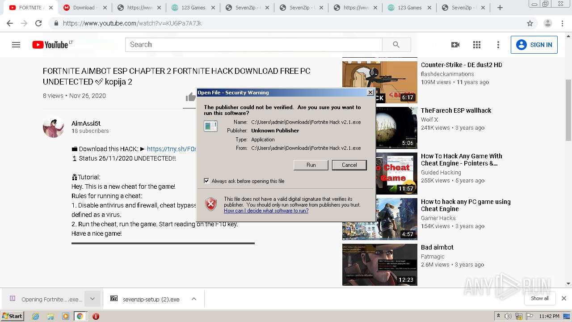The image size is (572, 322).
Task: Click Show all downloads button
Action: 539,298
